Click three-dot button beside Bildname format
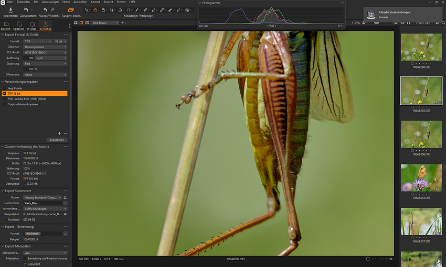Viewport: 446px width, 267px height. [66, 233]
